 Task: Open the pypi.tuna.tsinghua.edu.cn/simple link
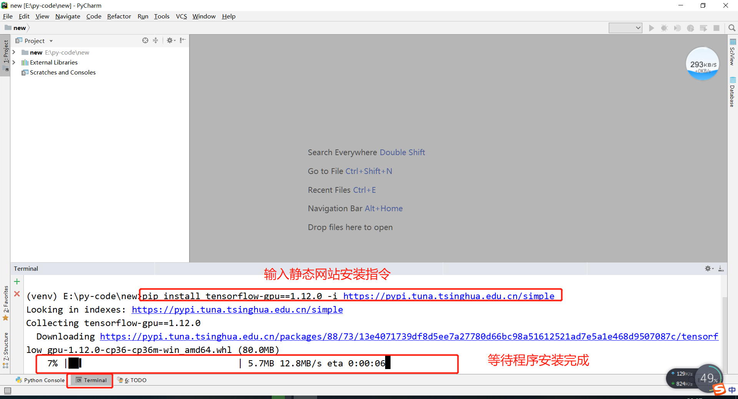pyautogui.click(x=237, y=310)
